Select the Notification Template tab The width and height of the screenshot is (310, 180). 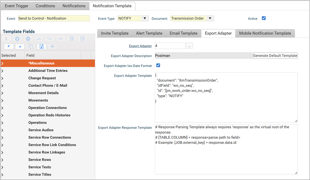pos(112,6)
